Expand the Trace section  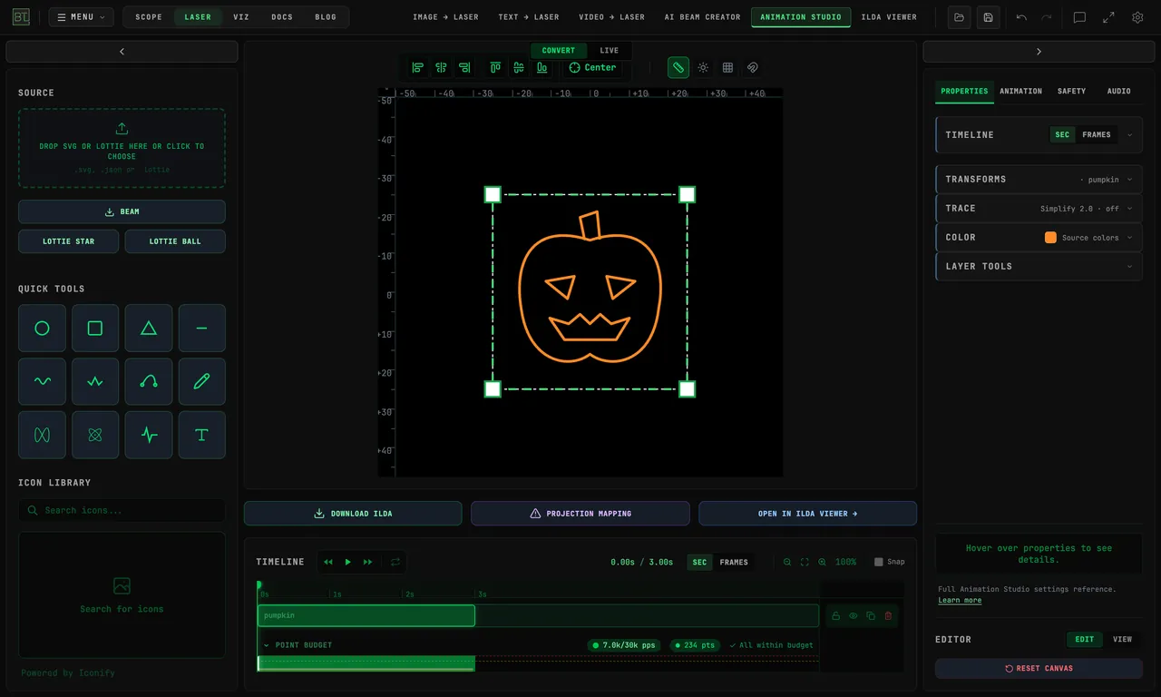[1039, 209]
